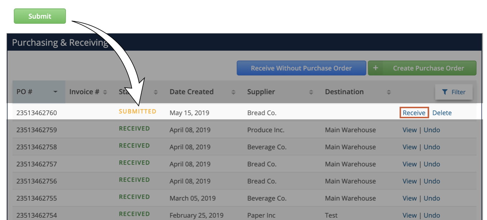487x220 pixels.
Task: View purchase order 23513462756
Action: pos(410,181)
